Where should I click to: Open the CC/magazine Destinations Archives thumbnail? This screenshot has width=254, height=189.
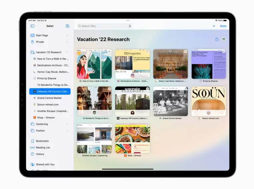[x=133, y=64]
